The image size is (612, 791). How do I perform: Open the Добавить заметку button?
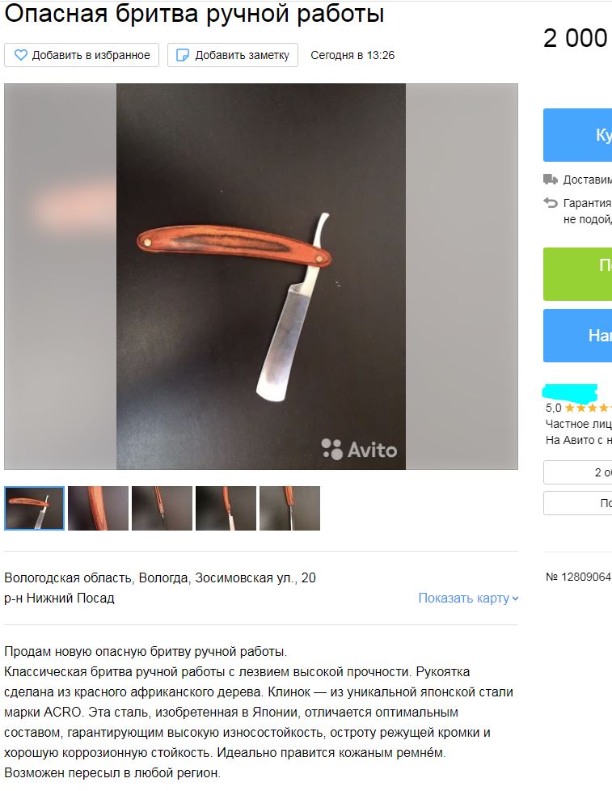pyautogui.click(x=233, y=55)
